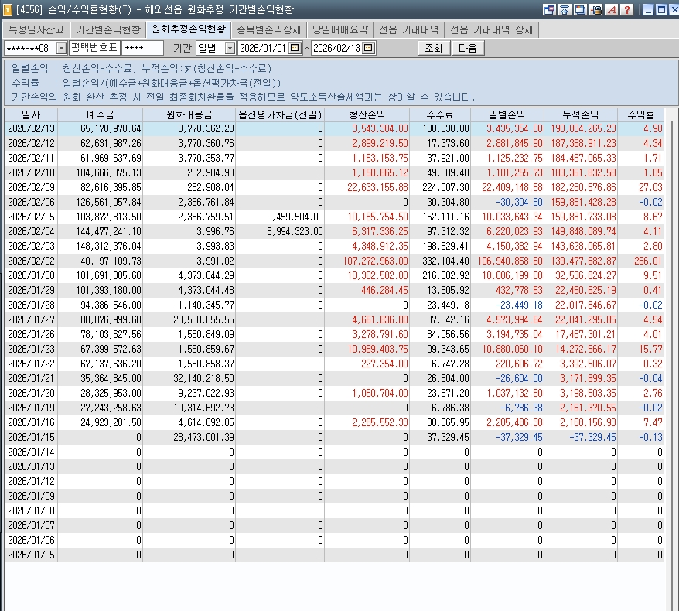
Task: Click 원화대용금 value 28,473,001.39
Action: [x=203, y=437]
